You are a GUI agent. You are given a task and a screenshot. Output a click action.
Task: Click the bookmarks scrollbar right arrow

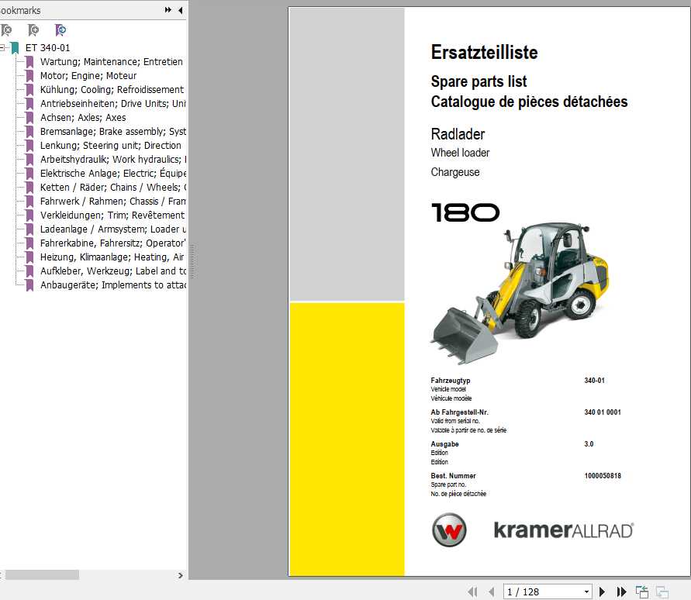coord(180,575)
